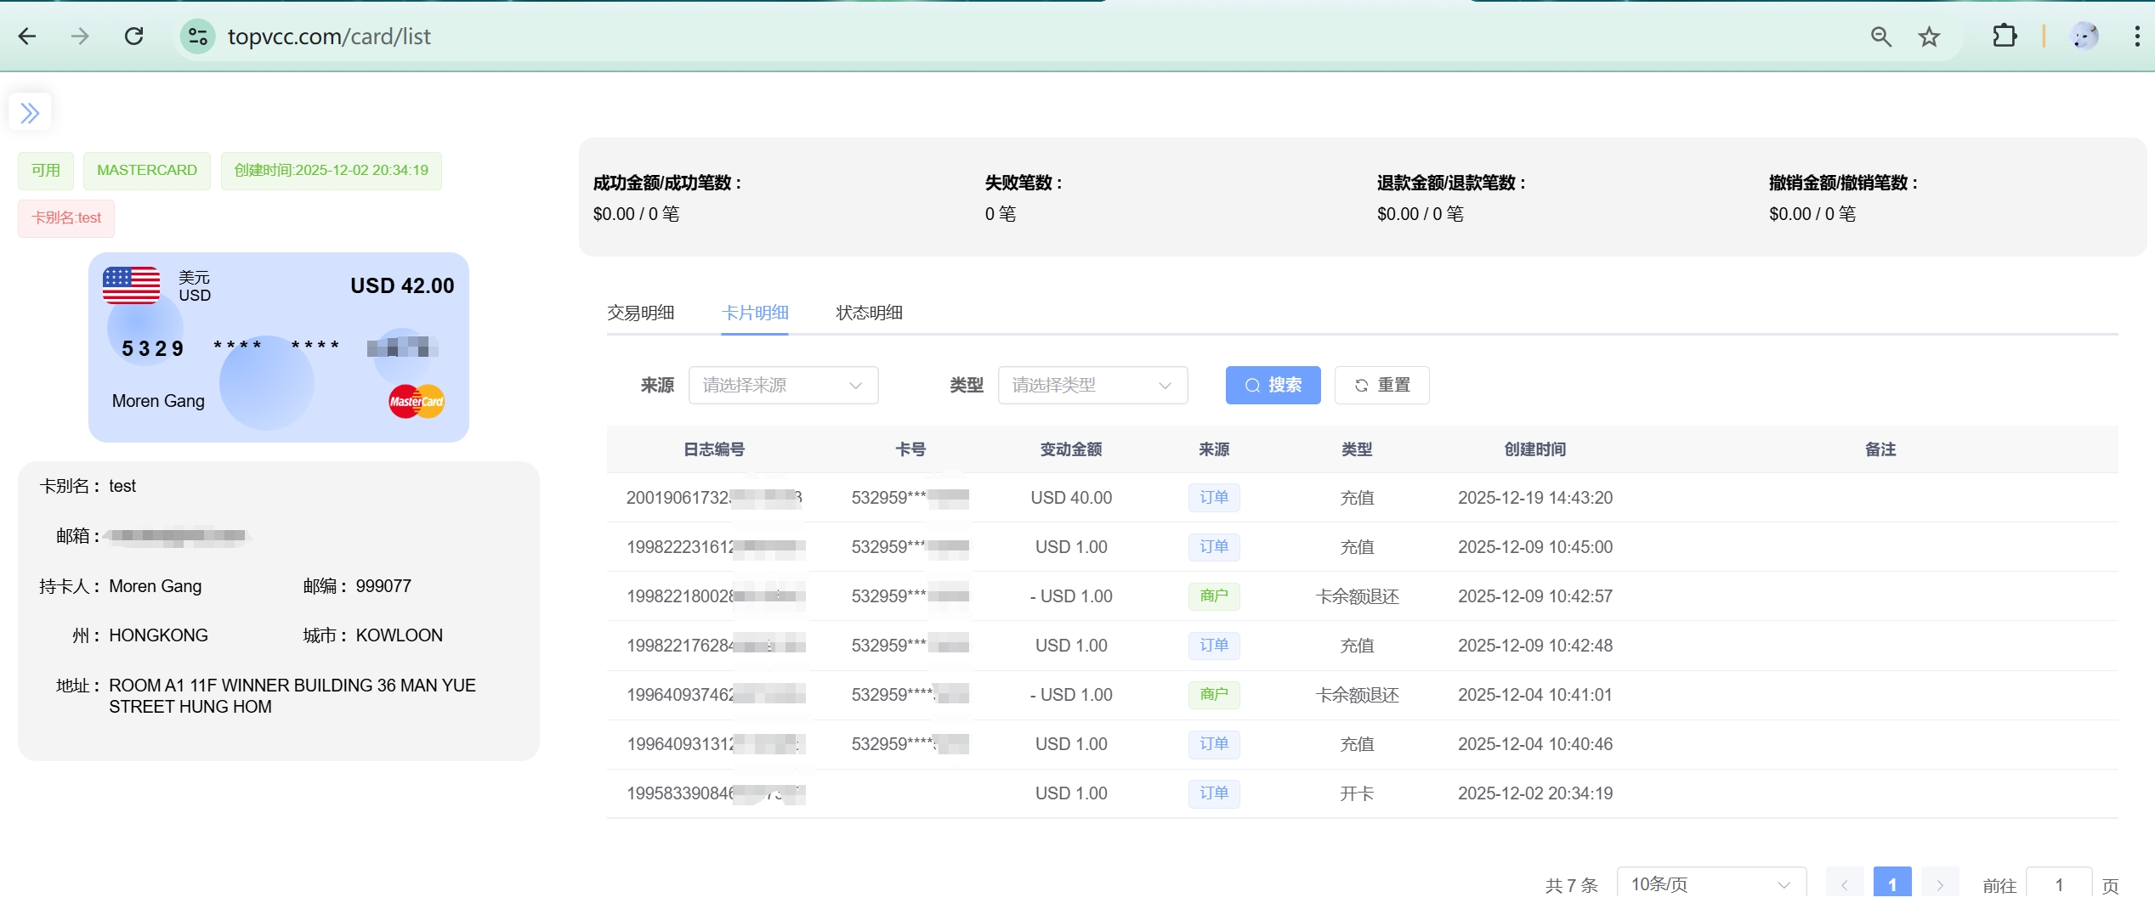Open the browser profile avatar
Screen dimensions: 2155x920
click(2085, 37)
